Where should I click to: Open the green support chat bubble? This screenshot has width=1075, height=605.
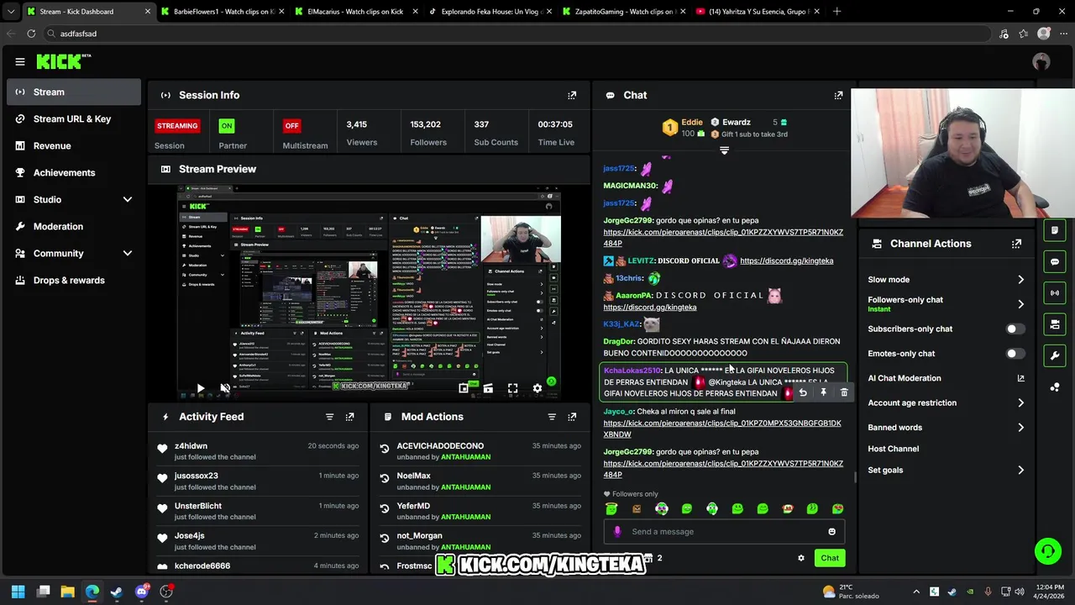[x=1047, y=551]
